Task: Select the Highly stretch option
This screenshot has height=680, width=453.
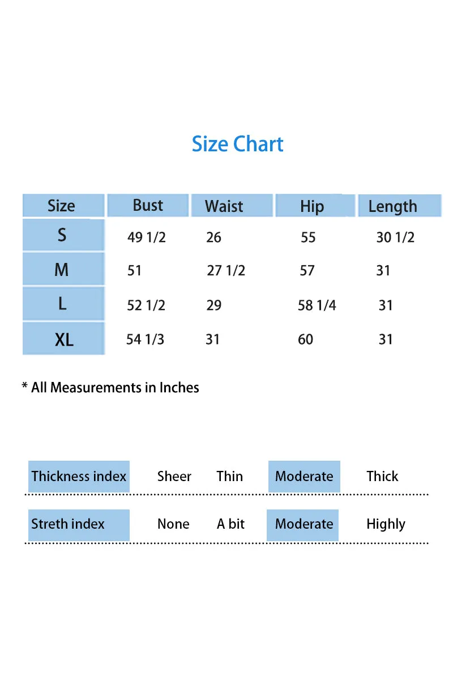Action: click(386, 525)
